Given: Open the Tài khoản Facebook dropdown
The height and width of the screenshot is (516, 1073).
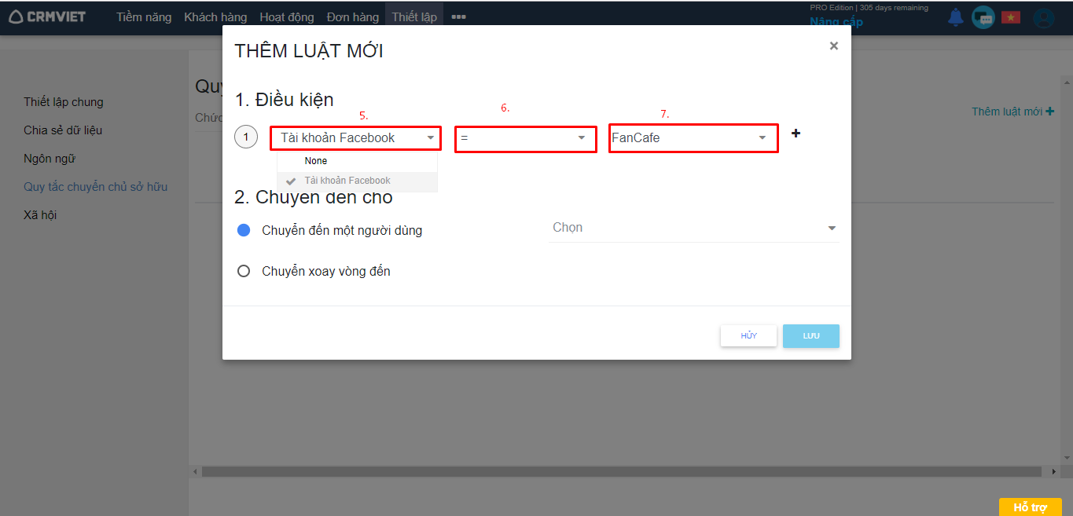Looking at the screenshot, I should coord(355,138).
